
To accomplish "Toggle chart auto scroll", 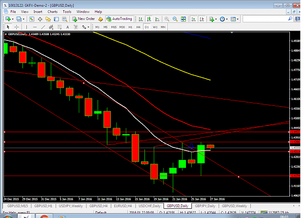I will tap(193, 19).
